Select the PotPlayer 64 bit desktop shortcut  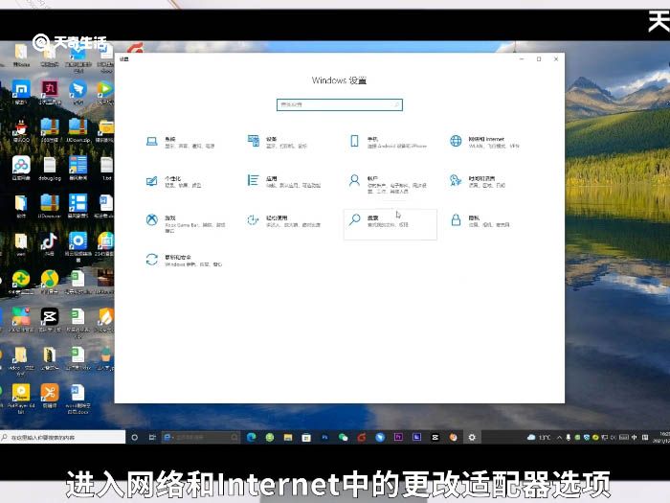pos(21,399)
